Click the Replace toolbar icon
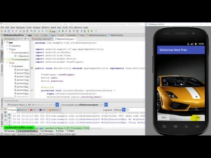Image resolution: width=211 pixels, height=158 pixels. 35,31
